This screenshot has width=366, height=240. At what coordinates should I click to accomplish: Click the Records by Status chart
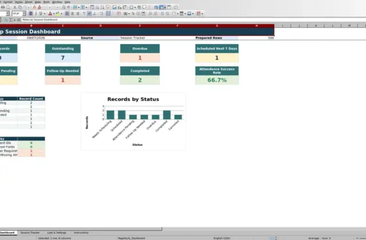point(133,121)
